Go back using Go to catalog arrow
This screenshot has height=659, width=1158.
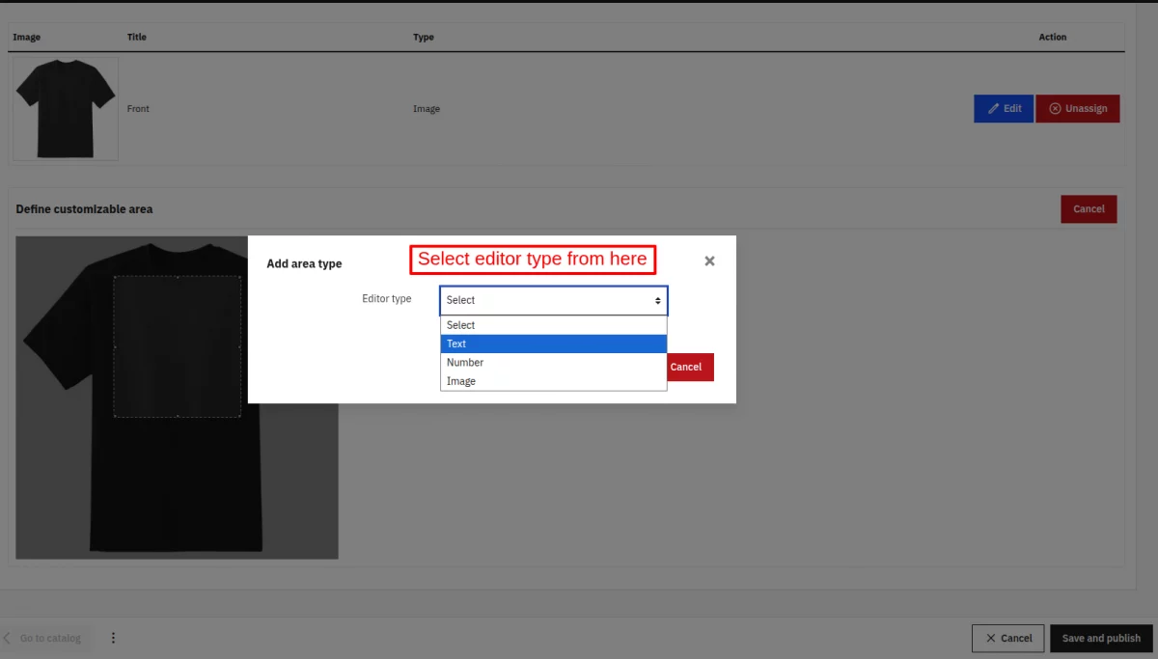[7, 638]
